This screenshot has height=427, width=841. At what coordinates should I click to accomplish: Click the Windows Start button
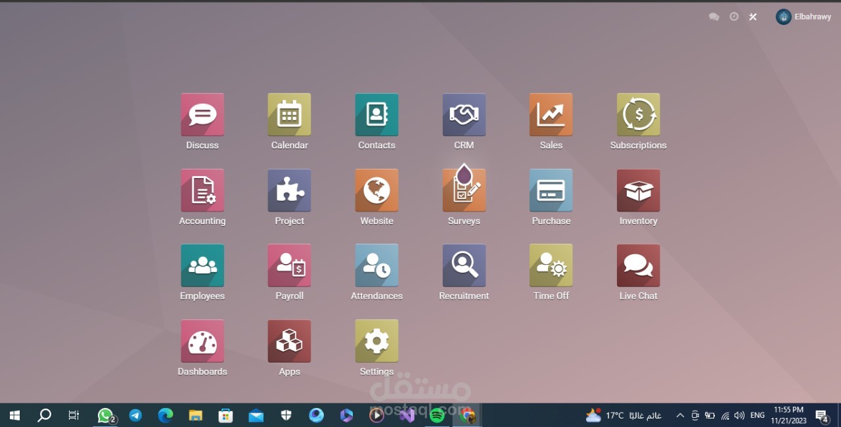click(14, 415)
